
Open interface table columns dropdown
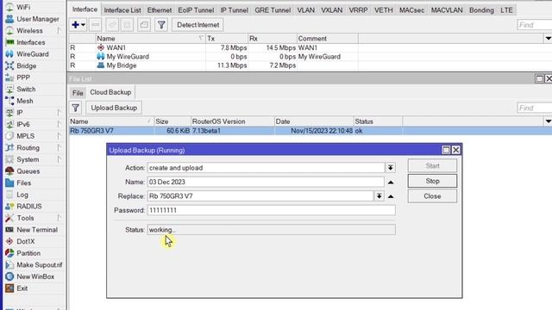[x=549, y=38]
